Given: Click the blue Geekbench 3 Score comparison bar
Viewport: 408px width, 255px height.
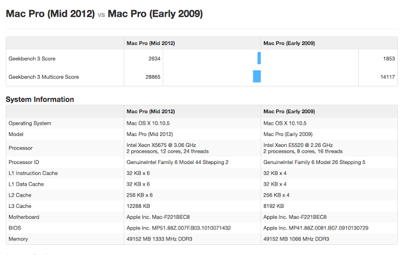Looking at the screenshot, I should pyautogui.click(x=259, y=58).
